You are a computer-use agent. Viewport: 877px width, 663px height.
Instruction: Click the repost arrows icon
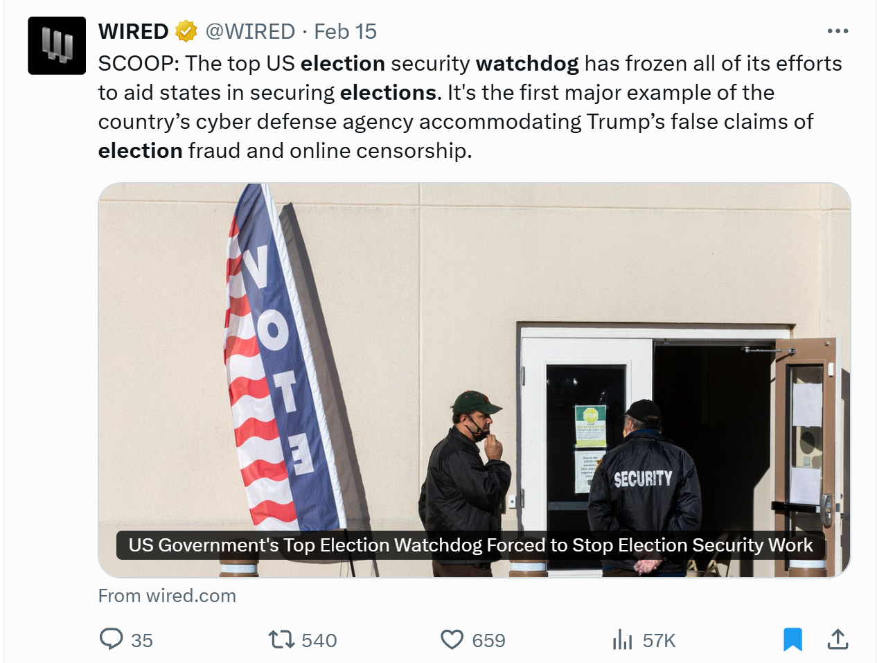click(281, 639)
